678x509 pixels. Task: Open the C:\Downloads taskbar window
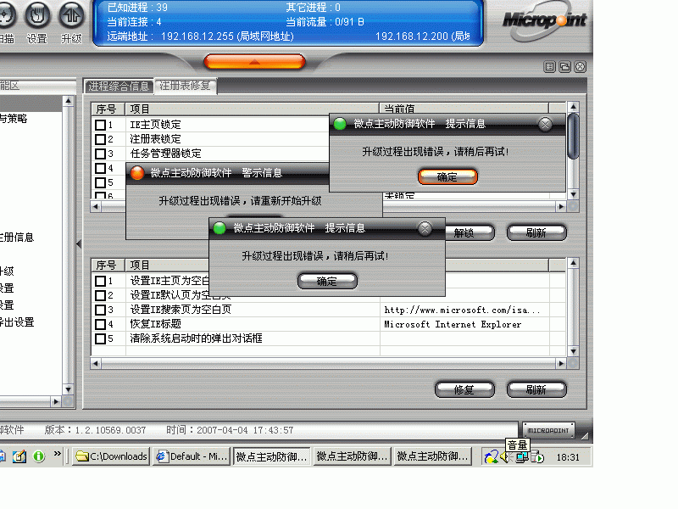click(x=111, y=456)
